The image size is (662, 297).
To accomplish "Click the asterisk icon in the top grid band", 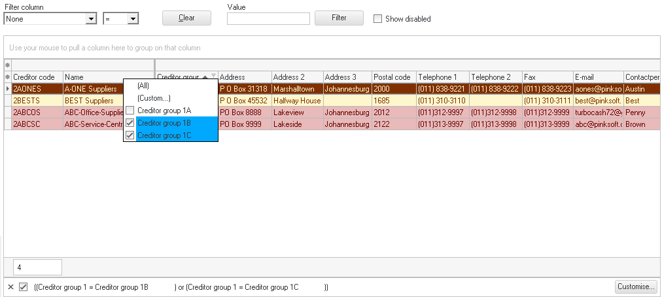I will click(x=8, y=65).
